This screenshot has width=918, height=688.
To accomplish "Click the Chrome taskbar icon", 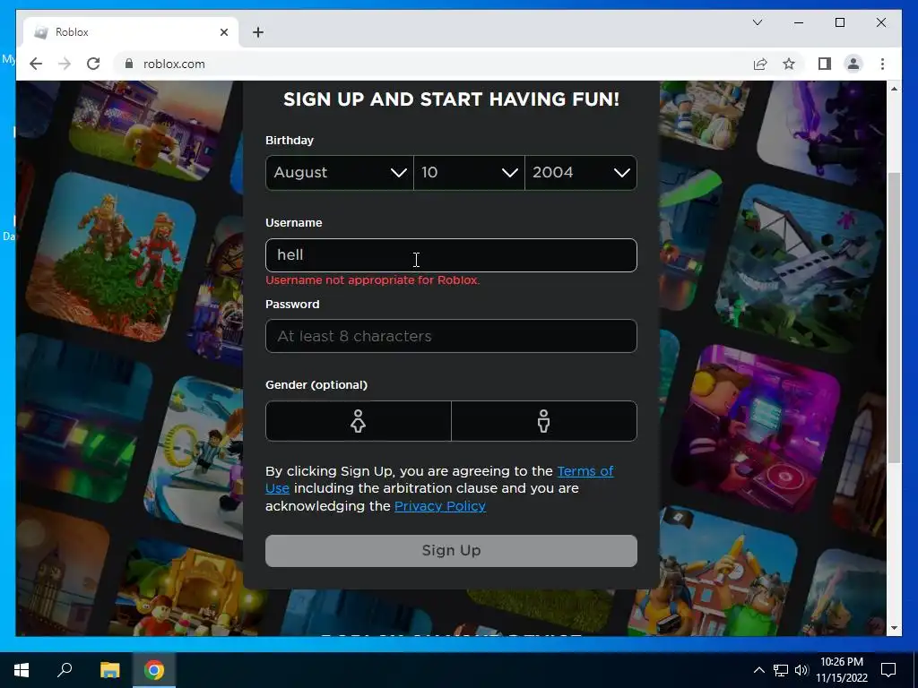I will (154, 670).
